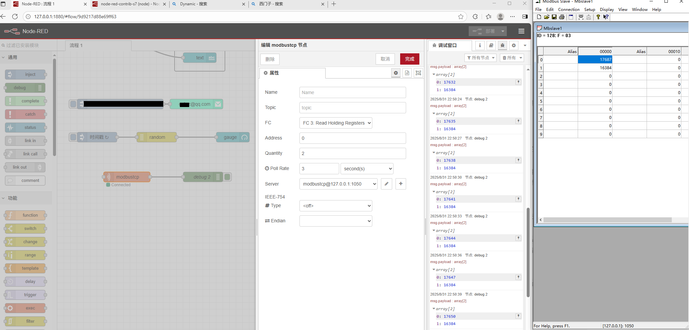Click yellow Help question mark icon

[598, 17]
